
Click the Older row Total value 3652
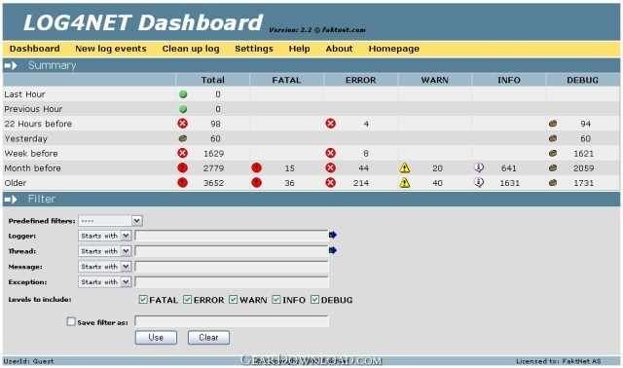click(x=214, y=183)
